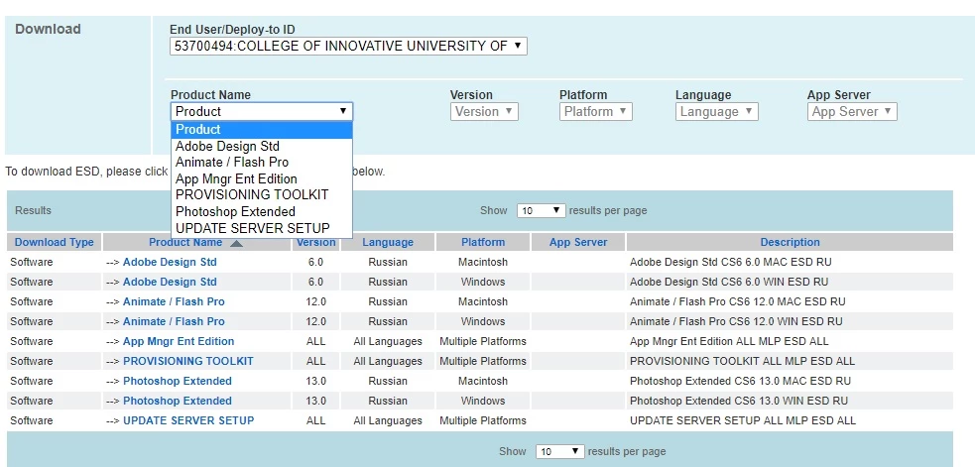Viewport: 975px width, 467px height.
Task: Download Photoshop Extended Macintosh link
Action: [x=178, y=381]
